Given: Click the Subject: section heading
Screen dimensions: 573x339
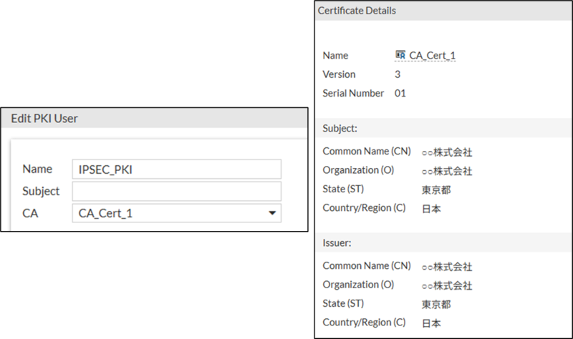Looking at the screenshot, I should (340, 129).
